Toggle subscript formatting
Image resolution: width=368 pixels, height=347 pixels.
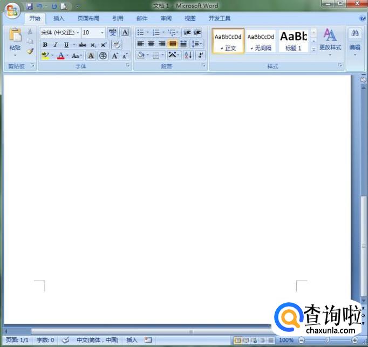point(93,45)
